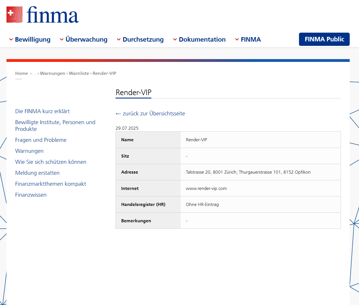
Task: Open the Bewilligung menu
Action: (33, 39)
